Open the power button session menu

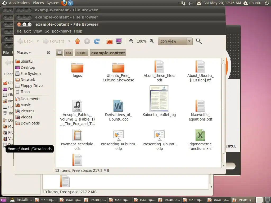(267, 3)
